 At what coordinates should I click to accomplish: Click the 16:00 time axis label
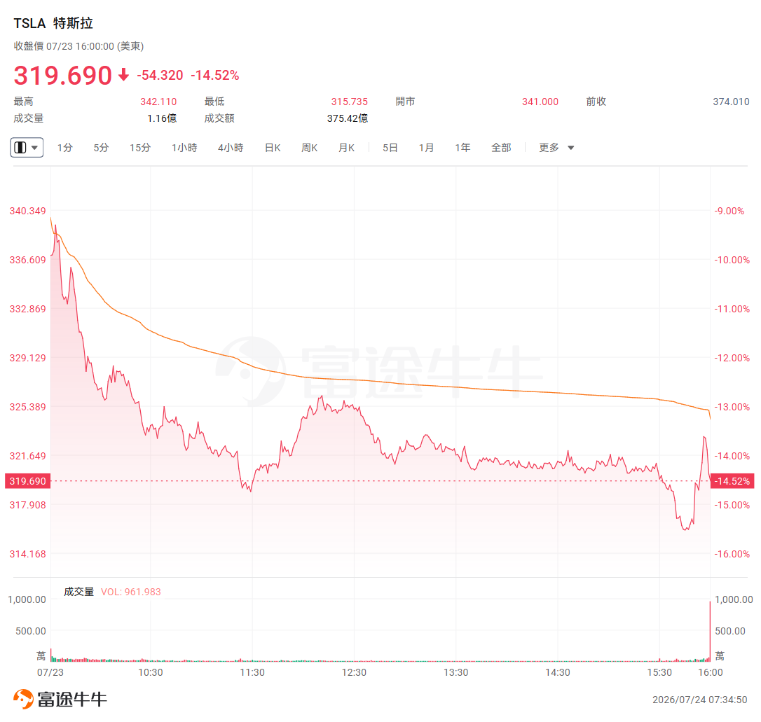711,672
